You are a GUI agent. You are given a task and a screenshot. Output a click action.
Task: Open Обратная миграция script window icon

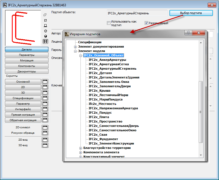[45, 120]
